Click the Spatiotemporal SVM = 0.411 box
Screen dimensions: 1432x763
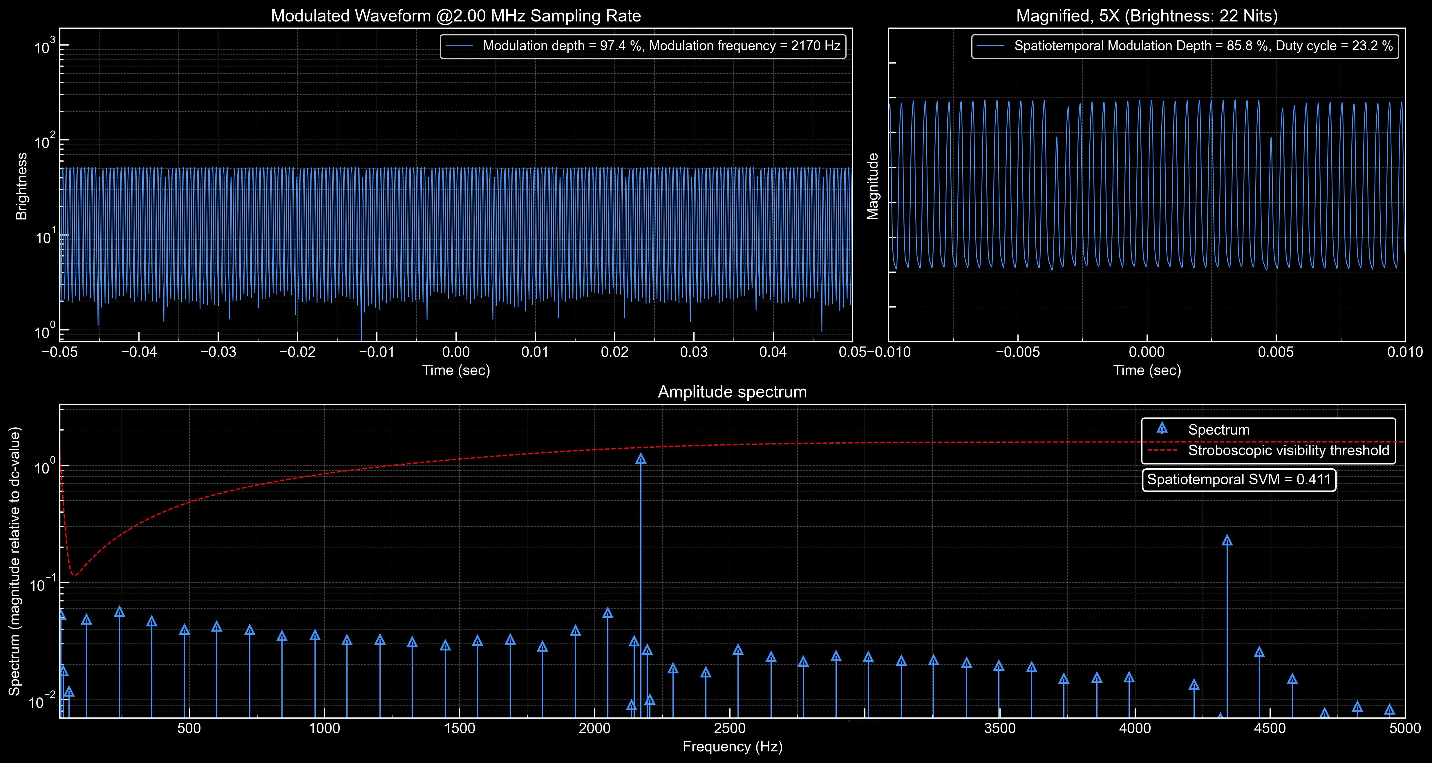click(x=1239, y=480)
